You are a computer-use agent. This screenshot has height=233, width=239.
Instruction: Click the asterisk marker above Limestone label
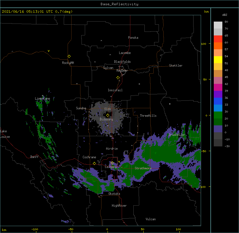click(x=43, y=96)
